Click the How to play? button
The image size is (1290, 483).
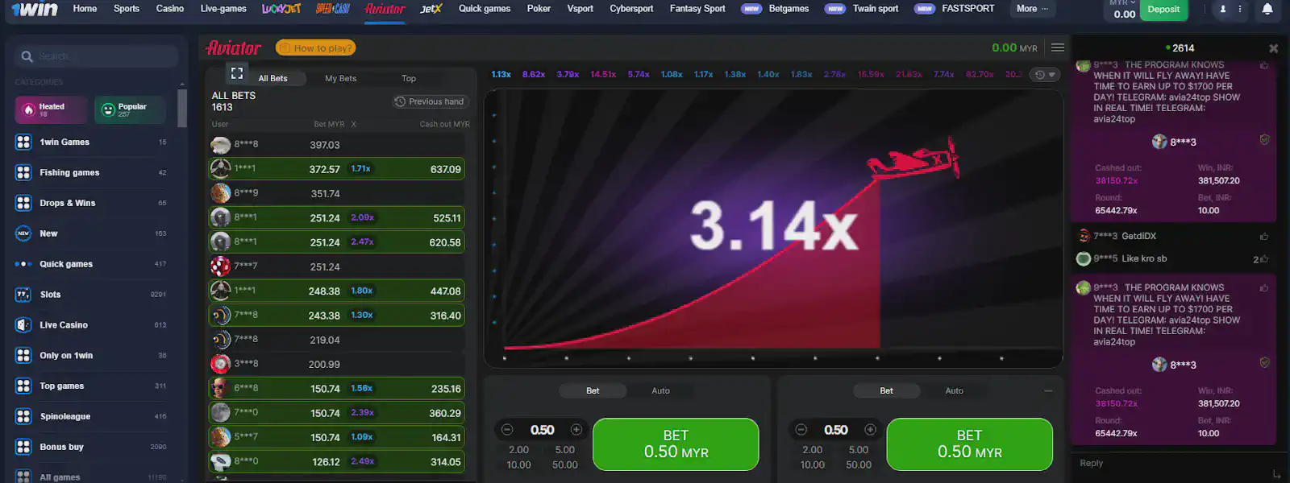tap(315, 48)
